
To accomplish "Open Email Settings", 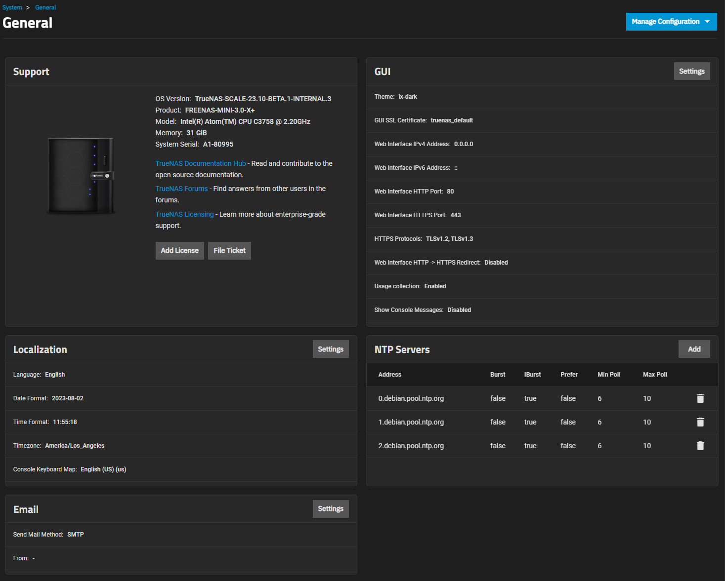I will point(330,508).
